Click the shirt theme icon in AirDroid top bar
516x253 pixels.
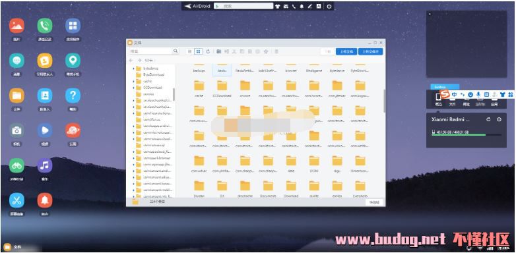pos(278,6)
